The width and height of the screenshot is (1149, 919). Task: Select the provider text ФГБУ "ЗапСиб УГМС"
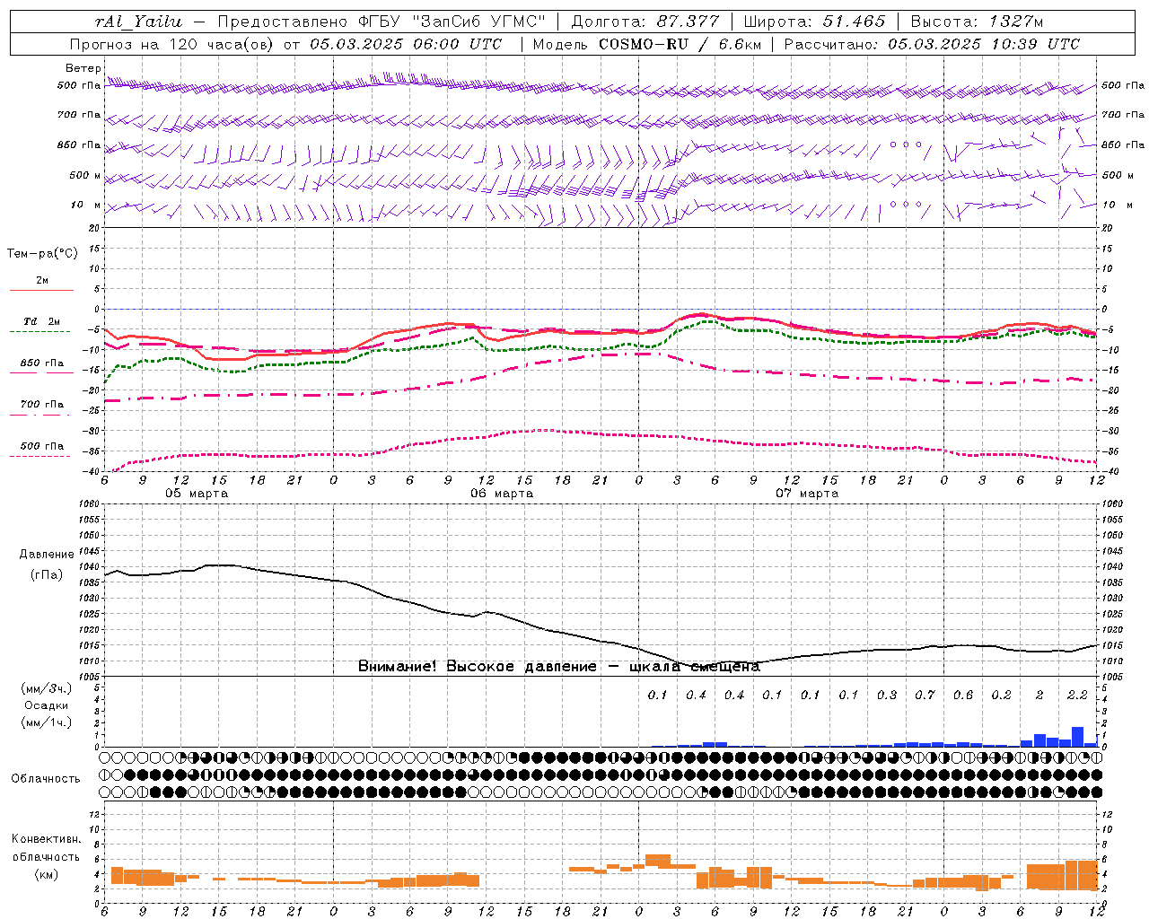pyautogui.click(x=454, y=22)
